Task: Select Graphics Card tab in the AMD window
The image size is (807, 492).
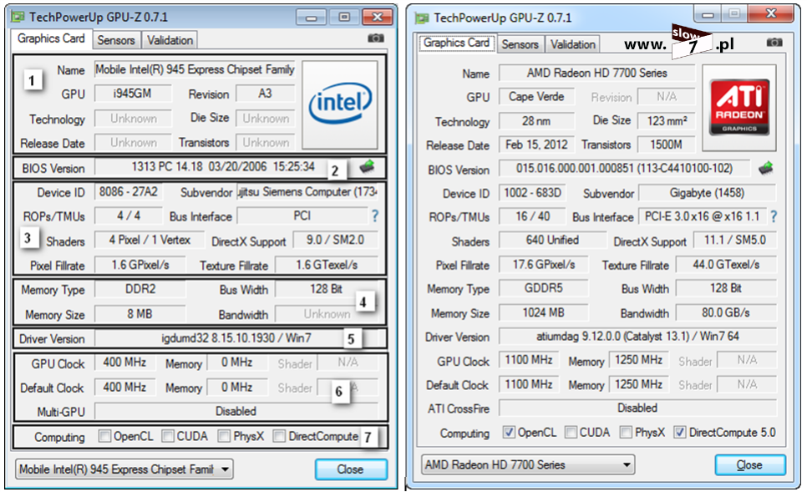Action: 456,43
